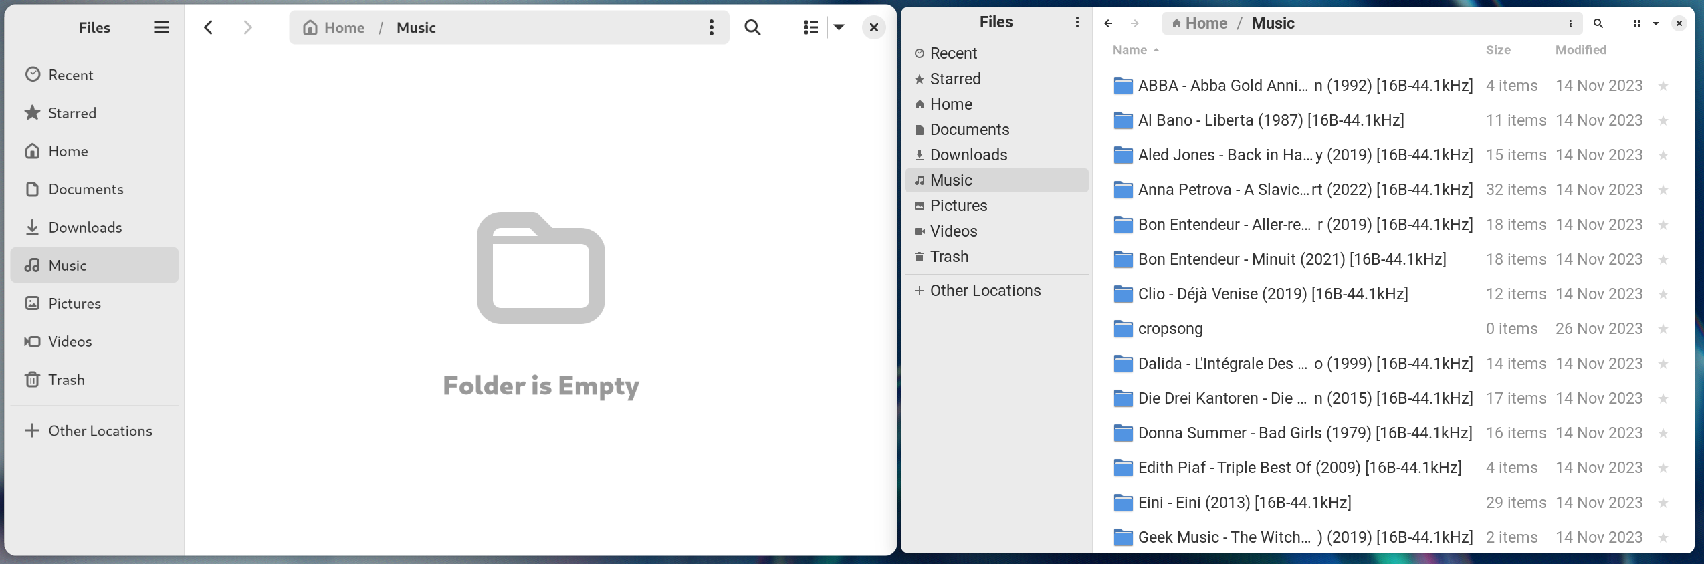Click Home breadcrumb in right window
This screenshot has width=1704, height=564.
pyautogui.click(x=1199, y=23)
